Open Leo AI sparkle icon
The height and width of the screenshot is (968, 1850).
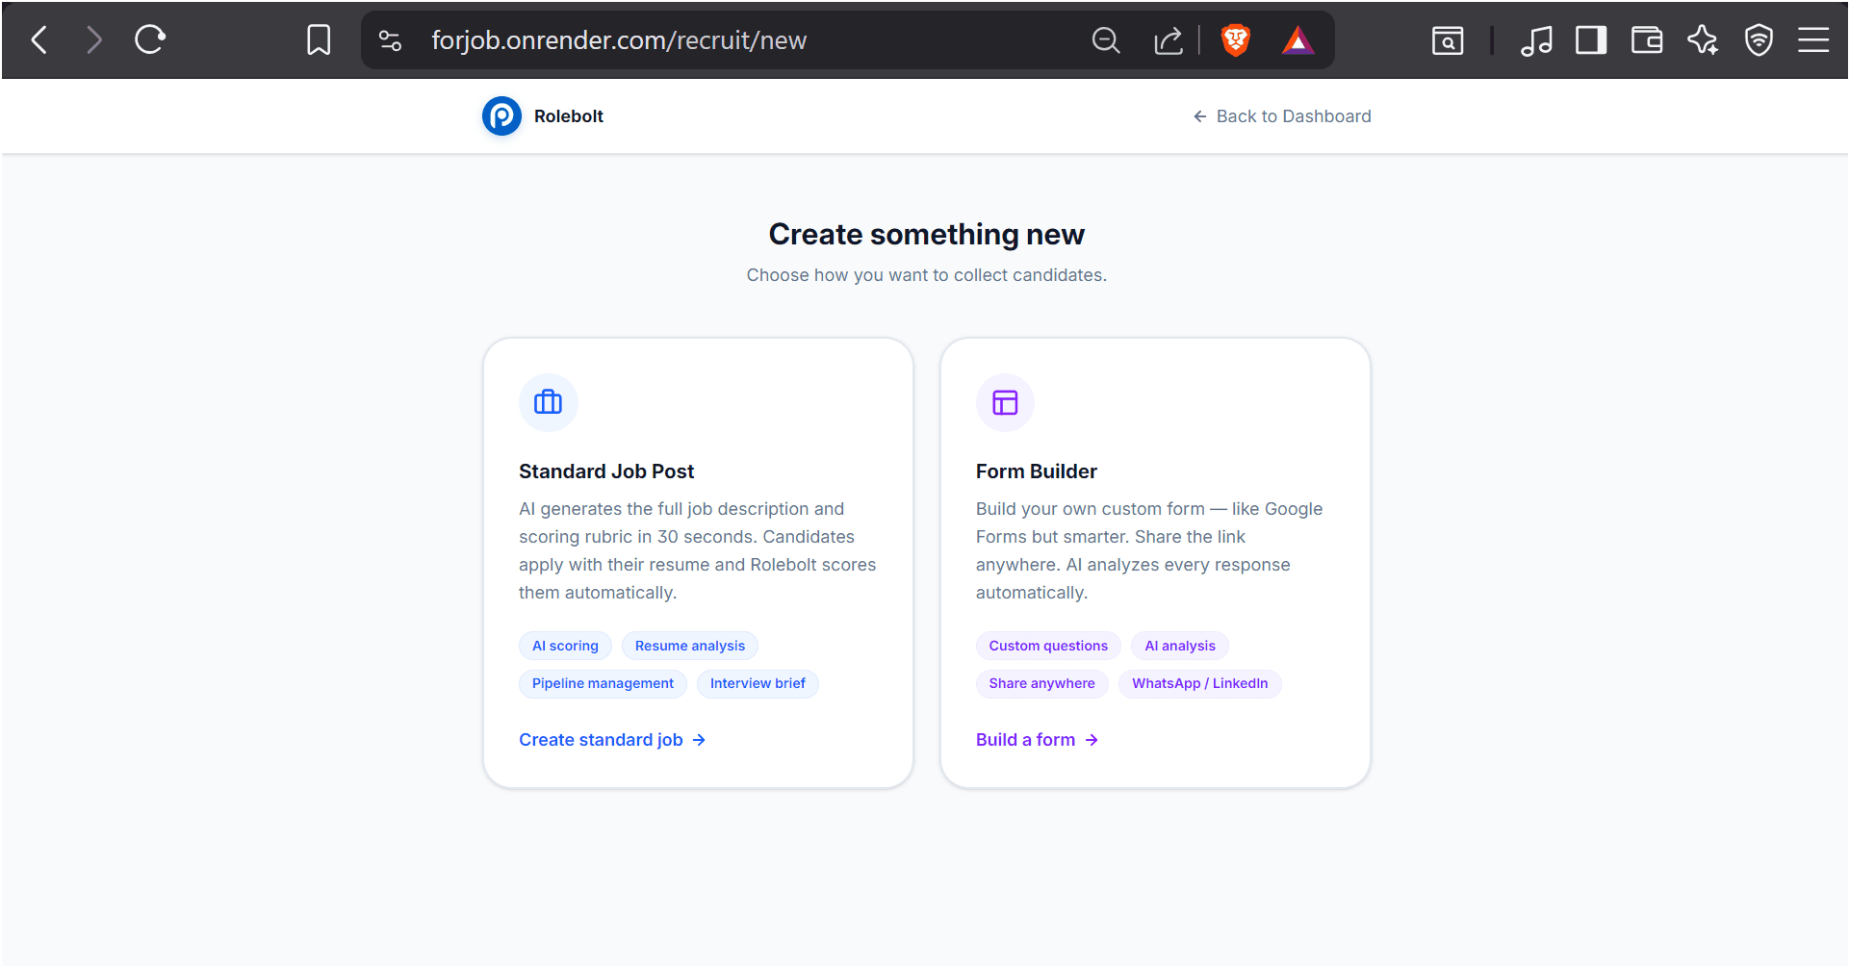(x=1703, y=40)
